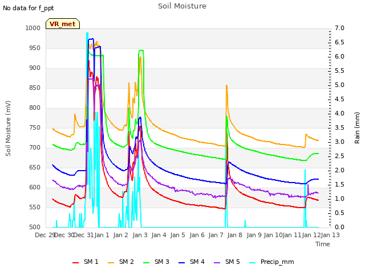Click the 4.0 rain axis tick label

(x=339, y=114)
